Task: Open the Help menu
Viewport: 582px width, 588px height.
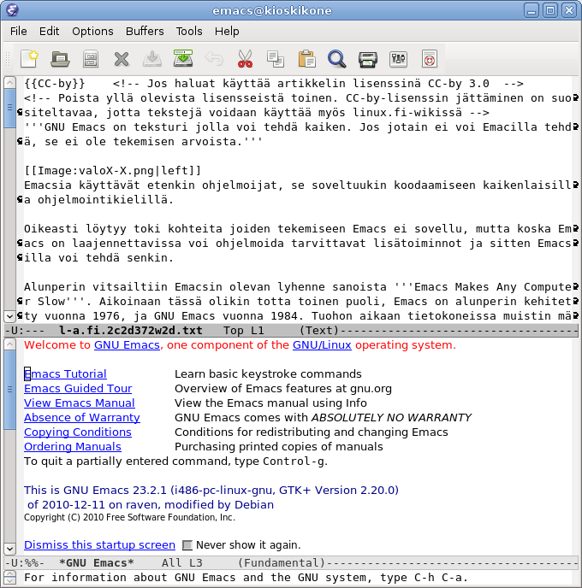Action: click(227, 31)
